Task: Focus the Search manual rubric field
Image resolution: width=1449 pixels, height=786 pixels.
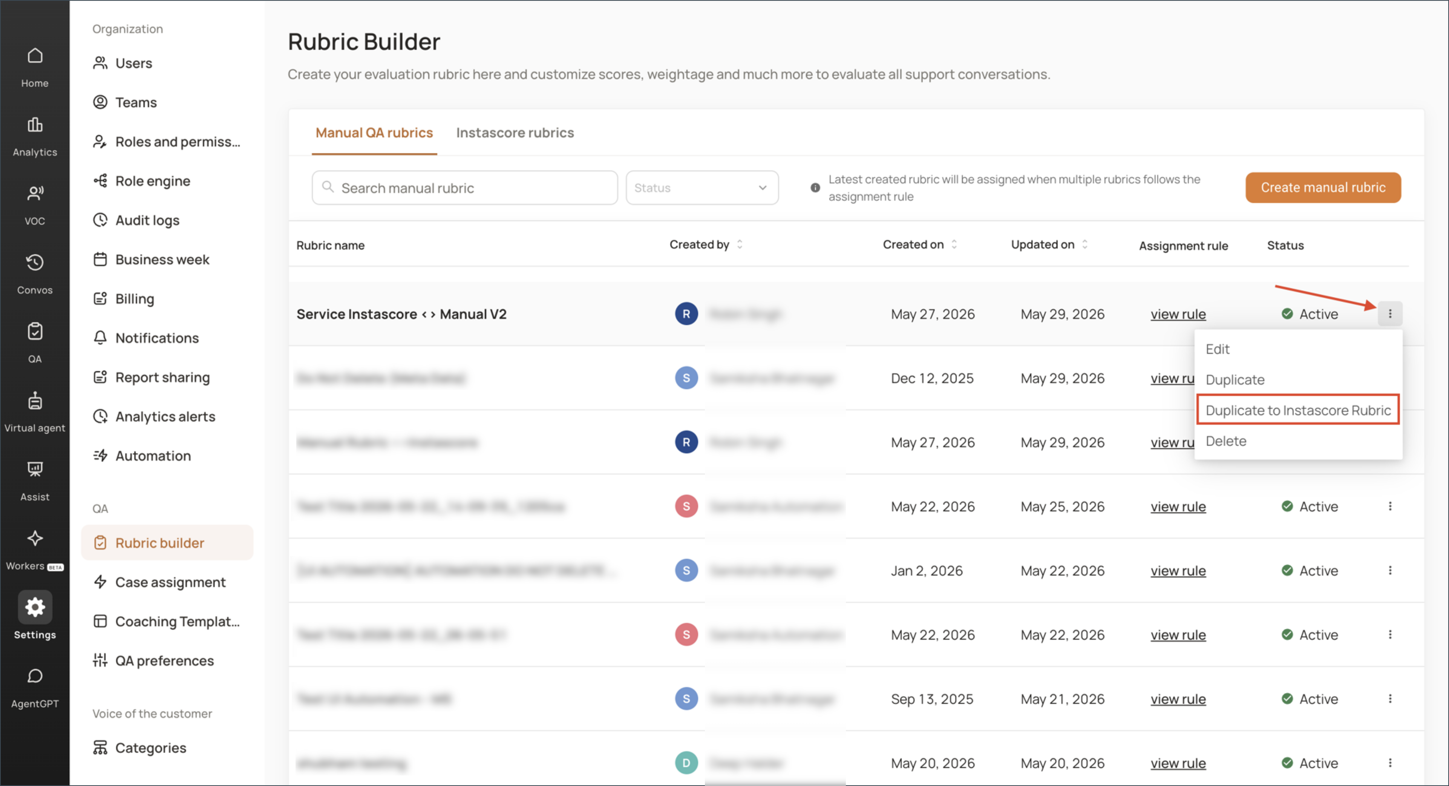Action: click(x=465, y=188)
